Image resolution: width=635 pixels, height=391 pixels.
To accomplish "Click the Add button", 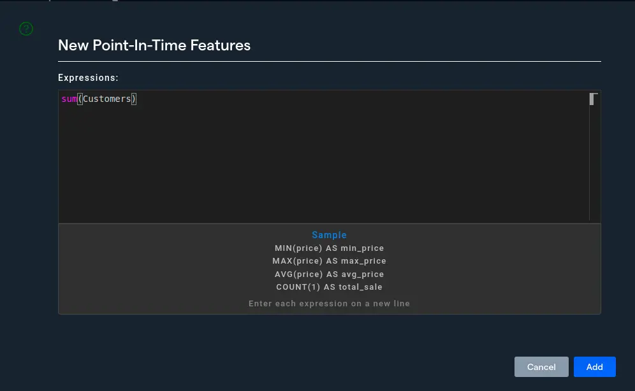I will click(x=594, y=367).
